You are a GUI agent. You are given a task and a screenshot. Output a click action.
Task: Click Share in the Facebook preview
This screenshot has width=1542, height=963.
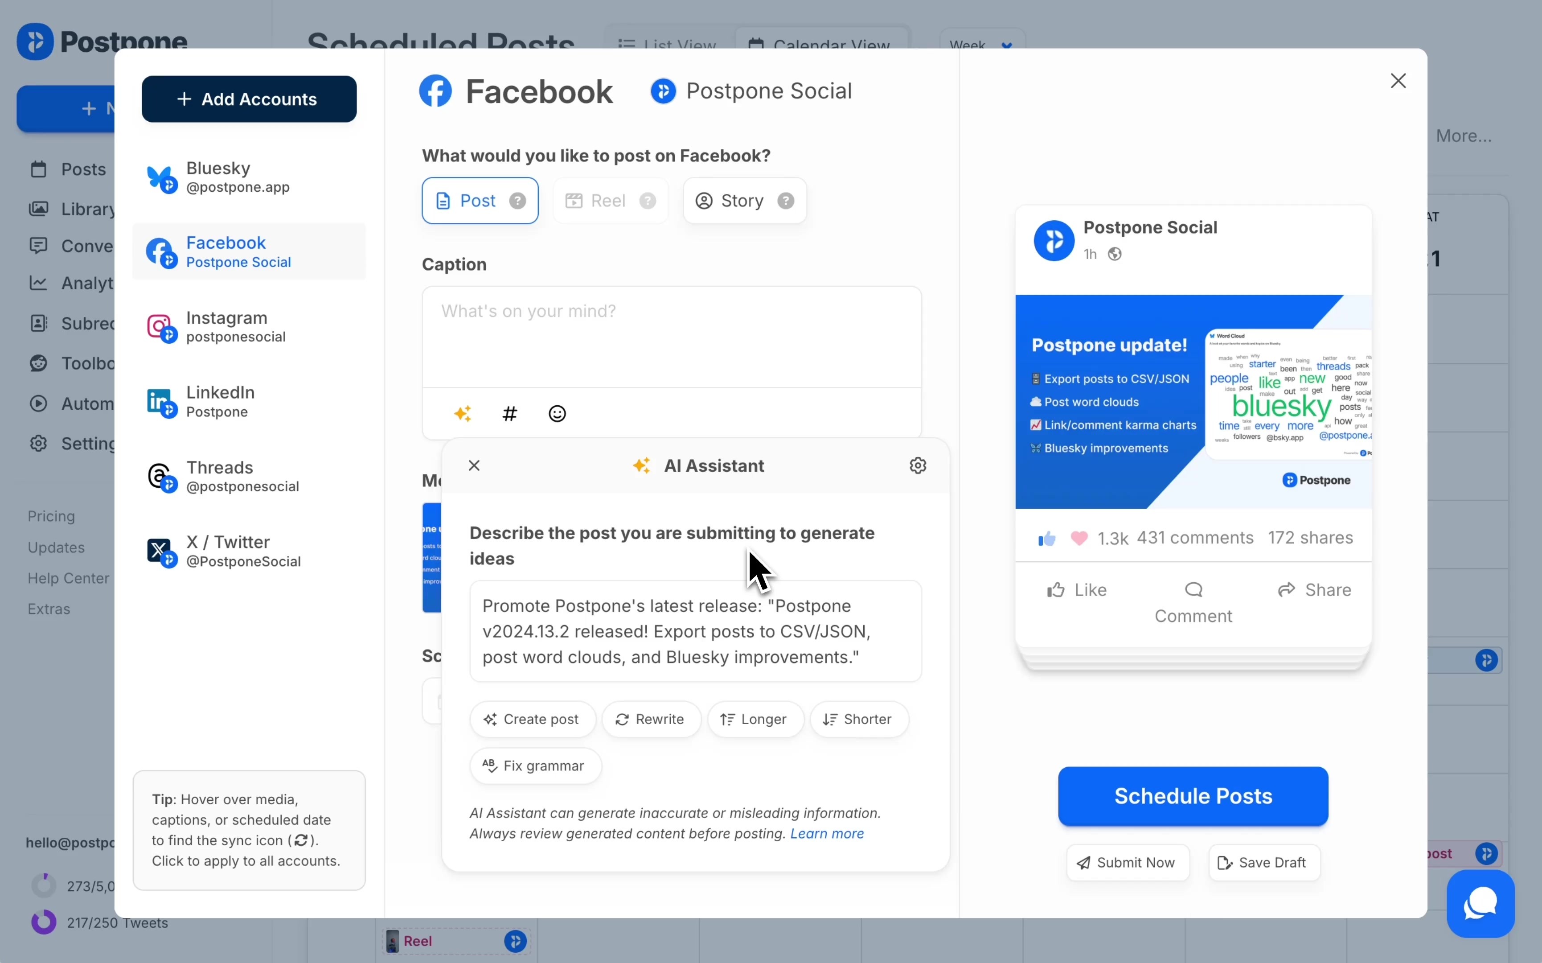tap(1314, 590)
